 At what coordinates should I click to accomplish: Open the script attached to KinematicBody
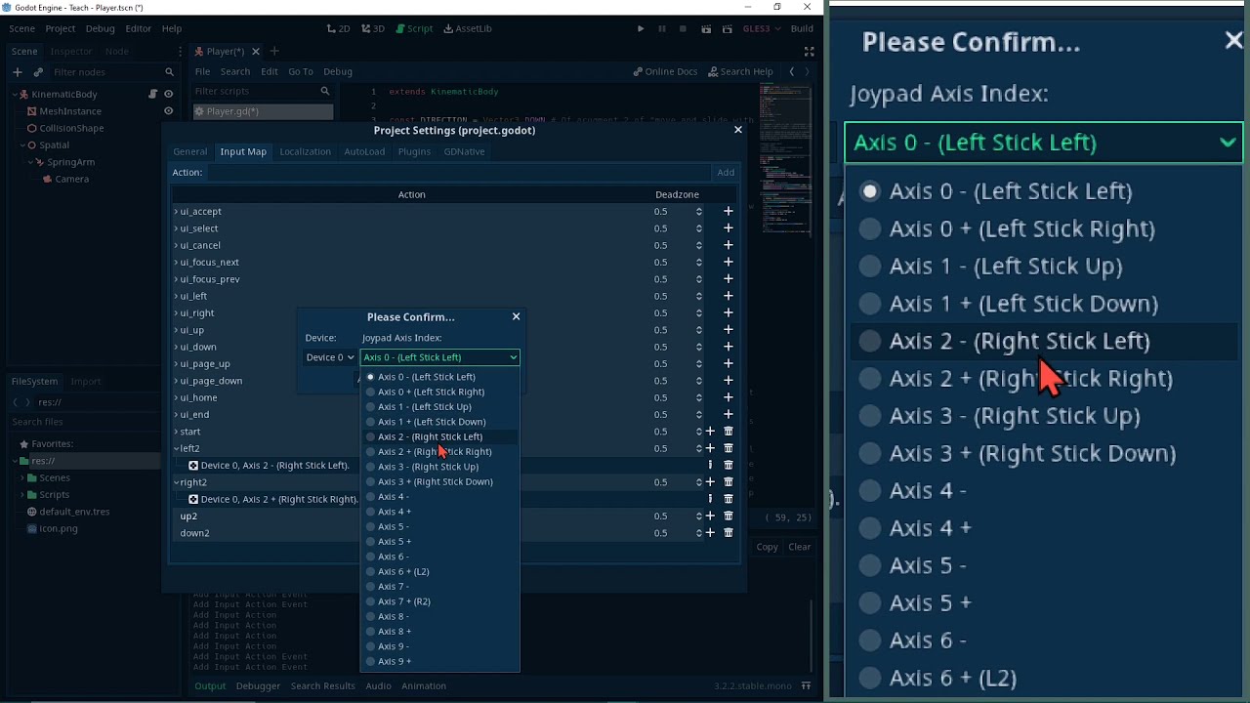pyautogui.click(x=152, y=94)
